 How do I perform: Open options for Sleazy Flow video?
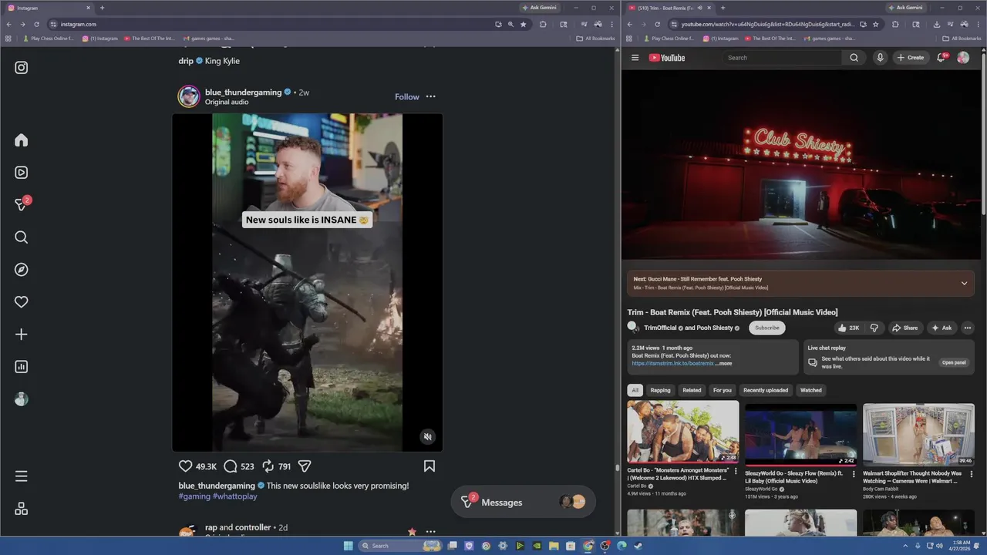point(854,473)
